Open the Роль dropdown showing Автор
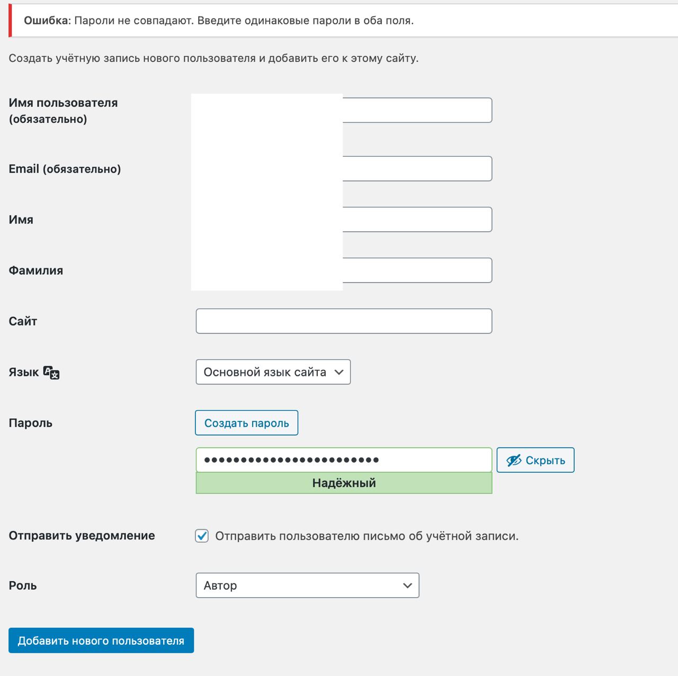Image resolution: width=678 pixels, height=676 pixels. click(307, 585)
